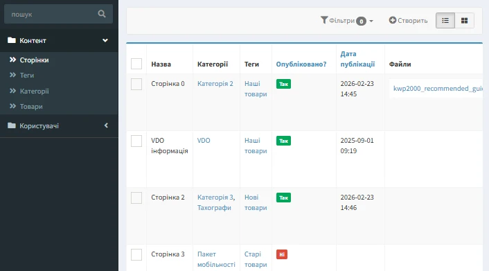Click the Теги column header
Image resolution: width=489 pixels, height=271 pixels.
(251, 64)
